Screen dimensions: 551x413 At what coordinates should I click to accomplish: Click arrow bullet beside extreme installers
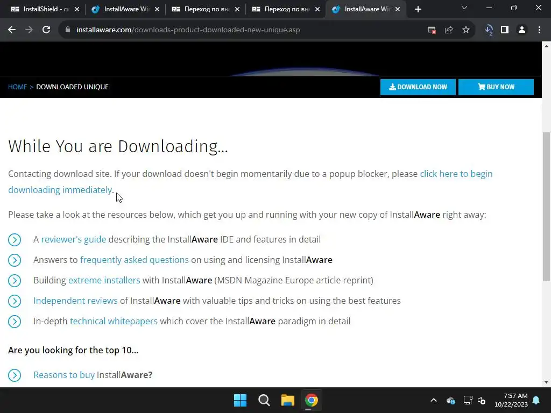point(15,281)
